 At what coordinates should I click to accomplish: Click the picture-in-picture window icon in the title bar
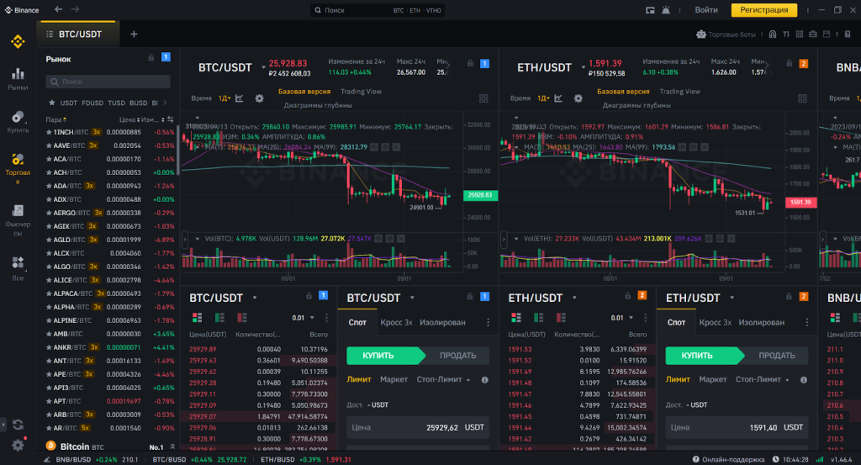pyautogui.click(x=650, y=10)
